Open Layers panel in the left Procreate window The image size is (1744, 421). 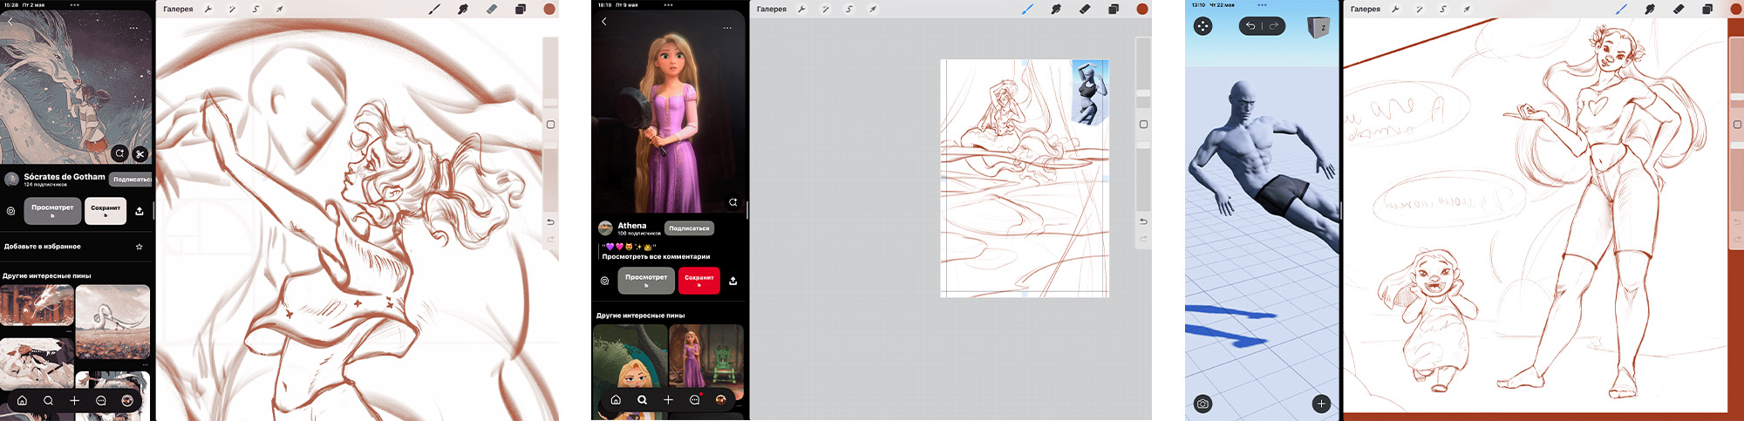click(x=521, y=10)
